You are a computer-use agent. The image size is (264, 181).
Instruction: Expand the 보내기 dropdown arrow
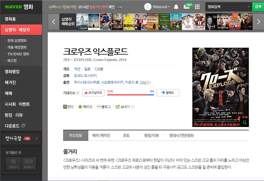tap(132, 107)
